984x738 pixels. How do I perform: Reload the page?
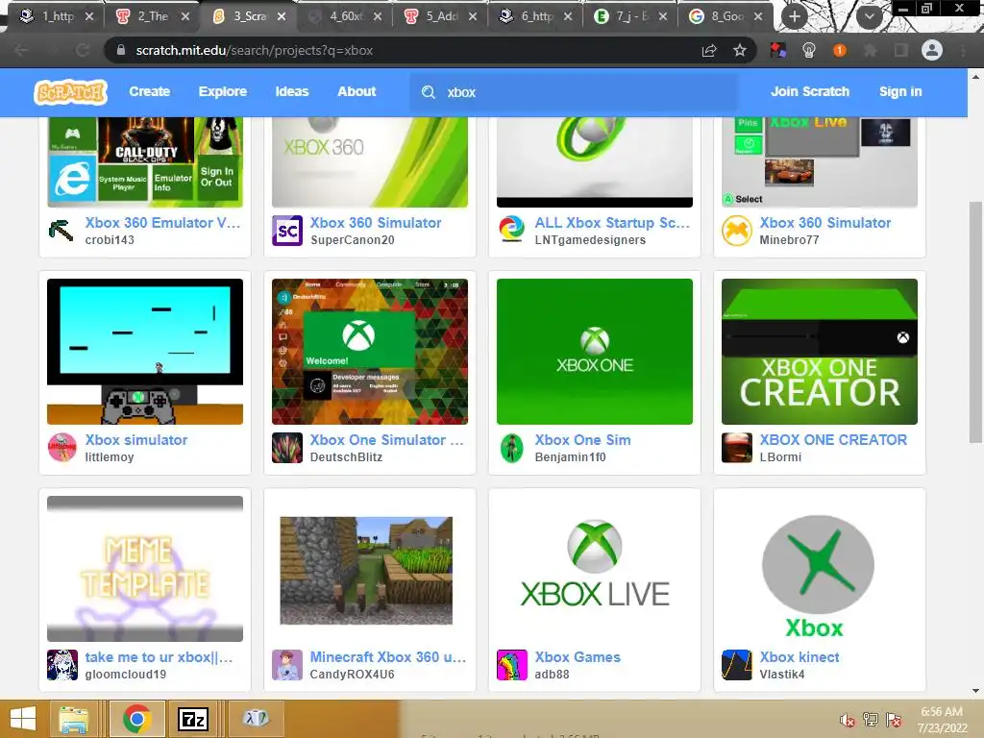click(x=83, y=50)
